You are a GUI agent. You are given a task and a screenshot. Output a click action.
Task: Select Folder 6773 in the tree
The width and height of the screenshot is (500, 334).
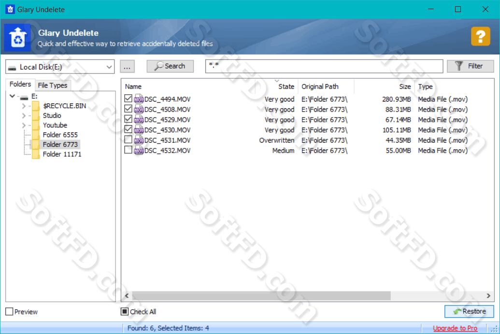[x=60, y=145]
